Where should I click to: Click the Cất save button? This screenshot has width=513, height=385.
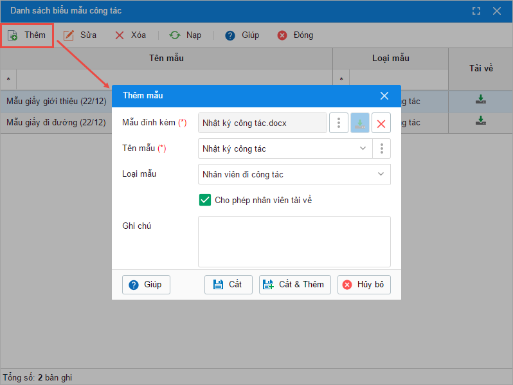tap(228, 284)
